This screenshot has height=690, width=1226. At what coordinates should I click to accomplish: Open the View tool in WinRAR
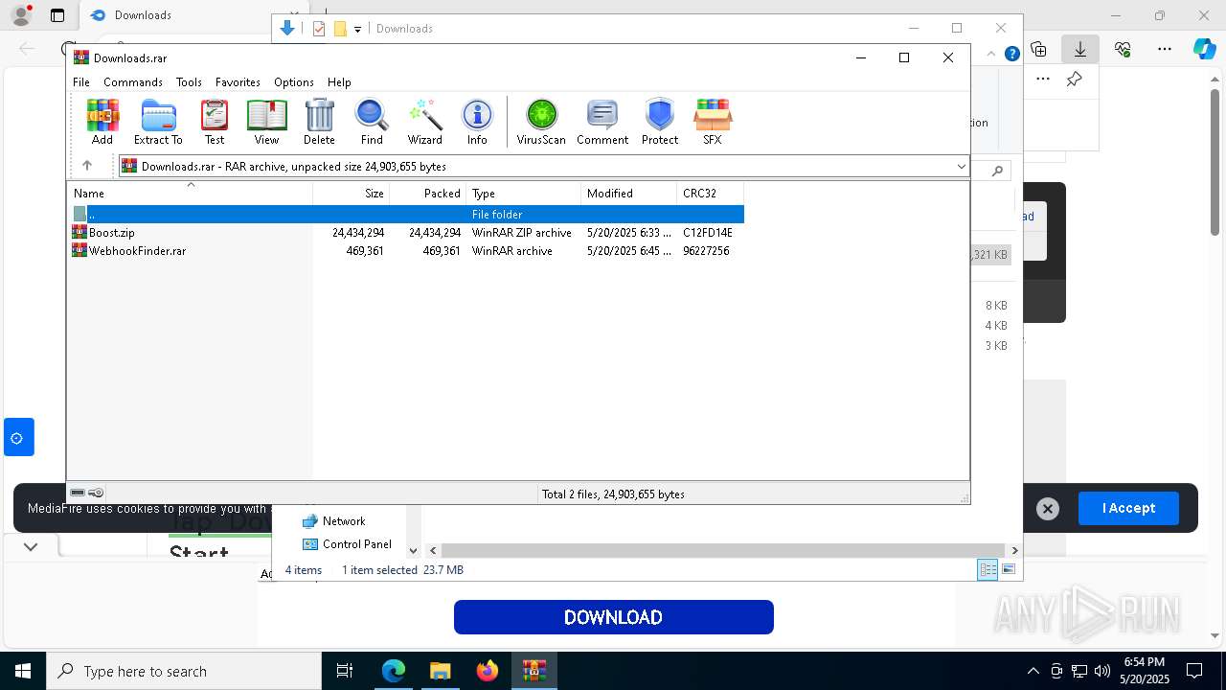click(x=266, y=122)
